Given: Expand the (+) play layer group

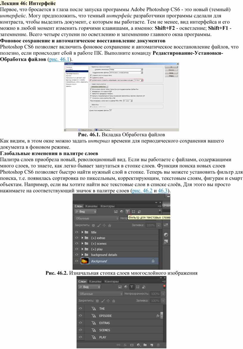Looking at the screenshot, I should click(x=82, y=249).
